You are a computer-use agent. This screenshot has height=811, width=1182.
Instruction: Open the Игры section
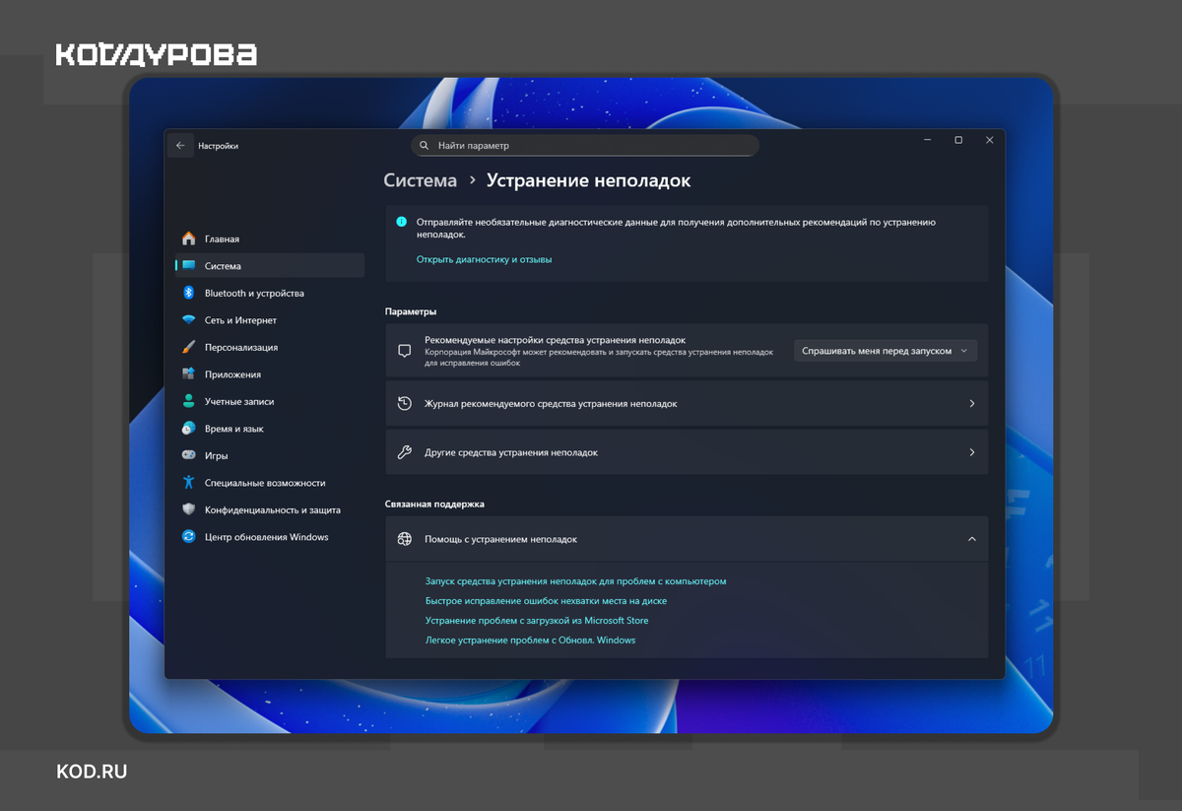[x=269, y=455]
